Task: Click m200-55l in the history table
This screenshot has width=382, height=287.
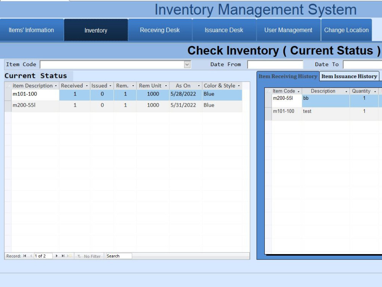Action: coord(287,101)
